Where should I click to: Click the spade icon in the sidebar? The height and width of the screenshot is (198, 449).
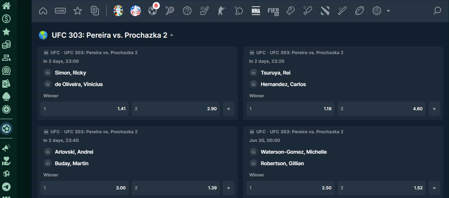tap(6, 96)
